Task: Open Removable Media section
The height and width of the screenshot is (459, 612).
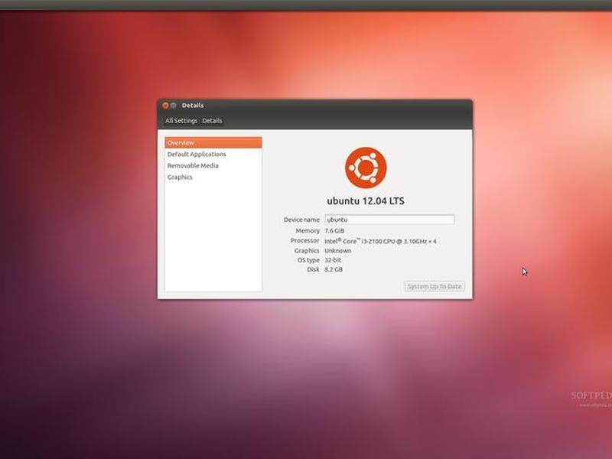Action: (x=193, y=165)
